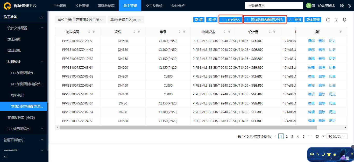Click the 版本管理 button
Image resolution: width=354 pixels, height=162 pixels.
click(313, 20)
